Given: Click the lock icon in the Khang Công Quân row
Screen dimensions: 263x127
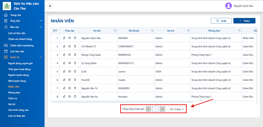Looking at the screenshot, I should point(69,55).
